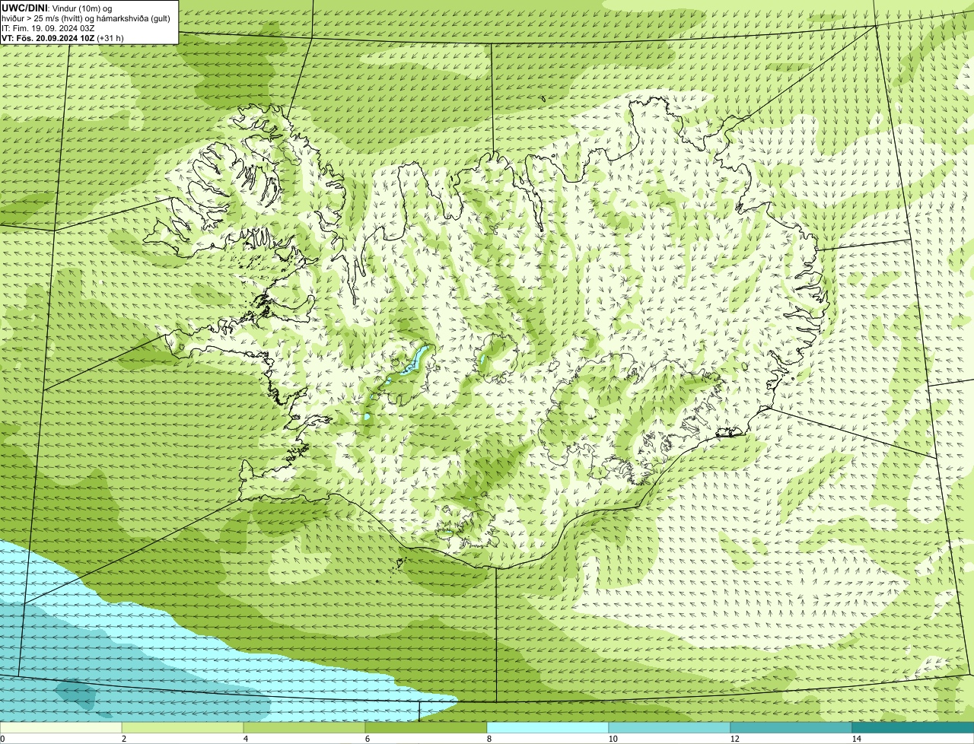Click the legend swatch between 4 and 6
Image resolution: width=974 pixels, height=744 pixels.
(304, 727)
